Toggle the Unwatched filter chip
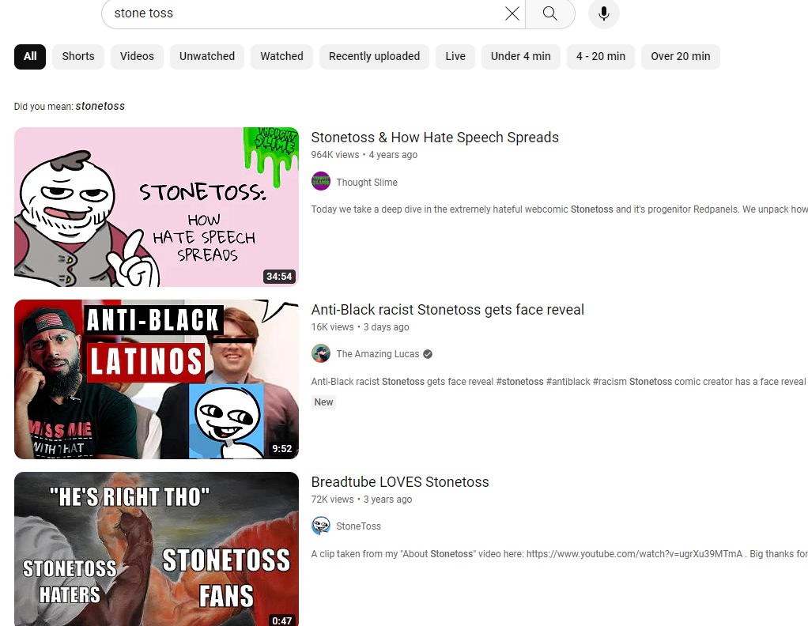This screenshot has width=808, height=626. coord(207,56)
